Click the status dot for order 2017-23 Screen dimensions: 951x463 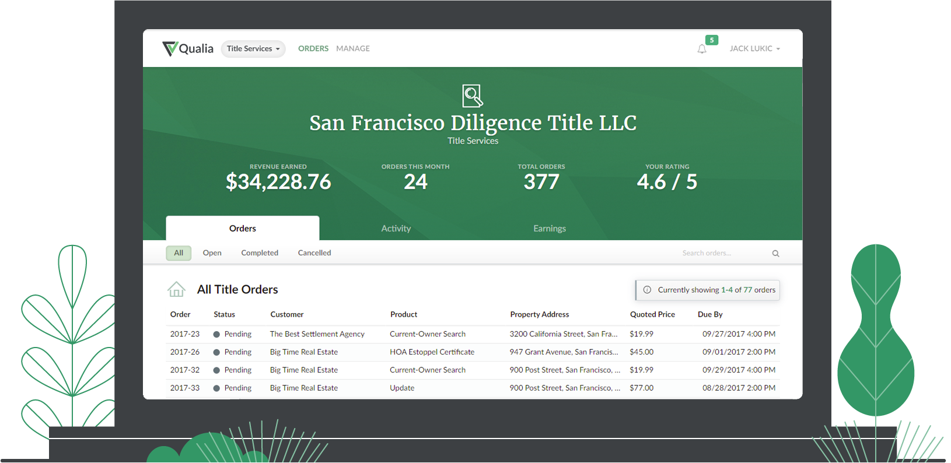(x=216, y=335)
